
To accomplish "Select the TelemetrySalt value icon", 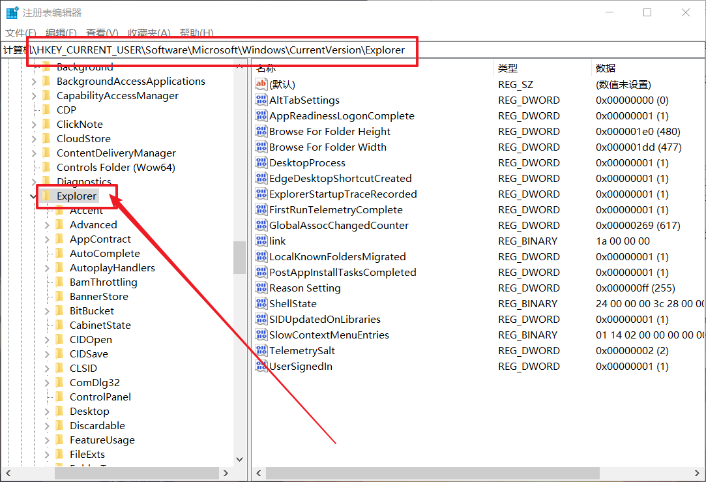I will pos(261,351).
